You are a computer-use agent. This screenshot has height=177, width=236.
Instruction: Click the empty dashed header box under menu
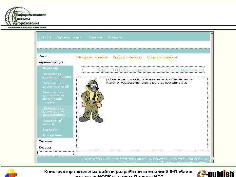point(123,45)
